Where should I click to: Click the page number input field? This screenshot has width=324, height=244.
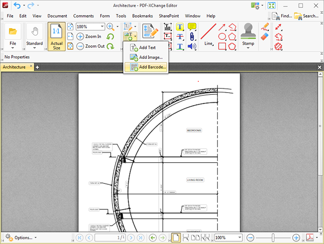click(109, 238)
